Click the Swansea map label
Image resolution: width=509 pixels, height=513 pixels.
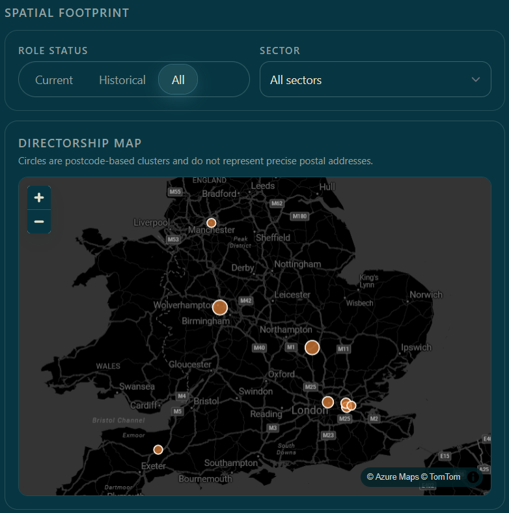137,387
